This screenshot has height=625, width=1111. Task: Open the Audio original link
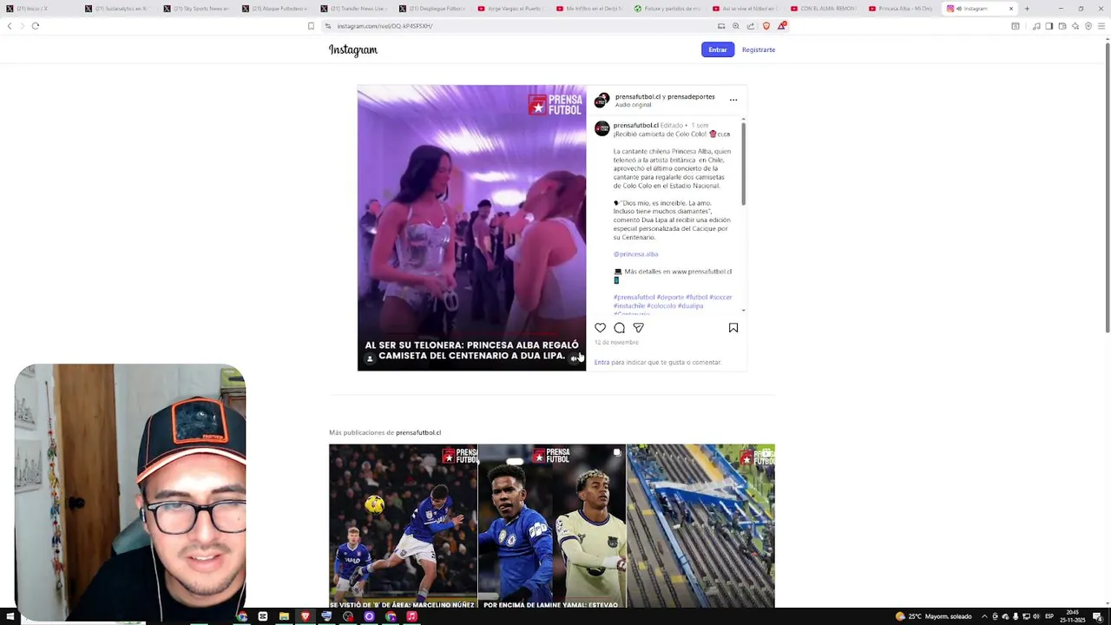[633, 105]
